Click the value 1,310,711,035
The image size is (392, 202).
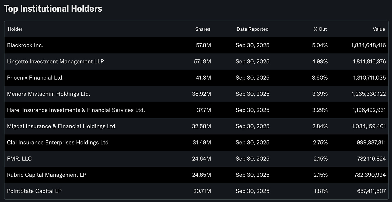click(369, 77)
